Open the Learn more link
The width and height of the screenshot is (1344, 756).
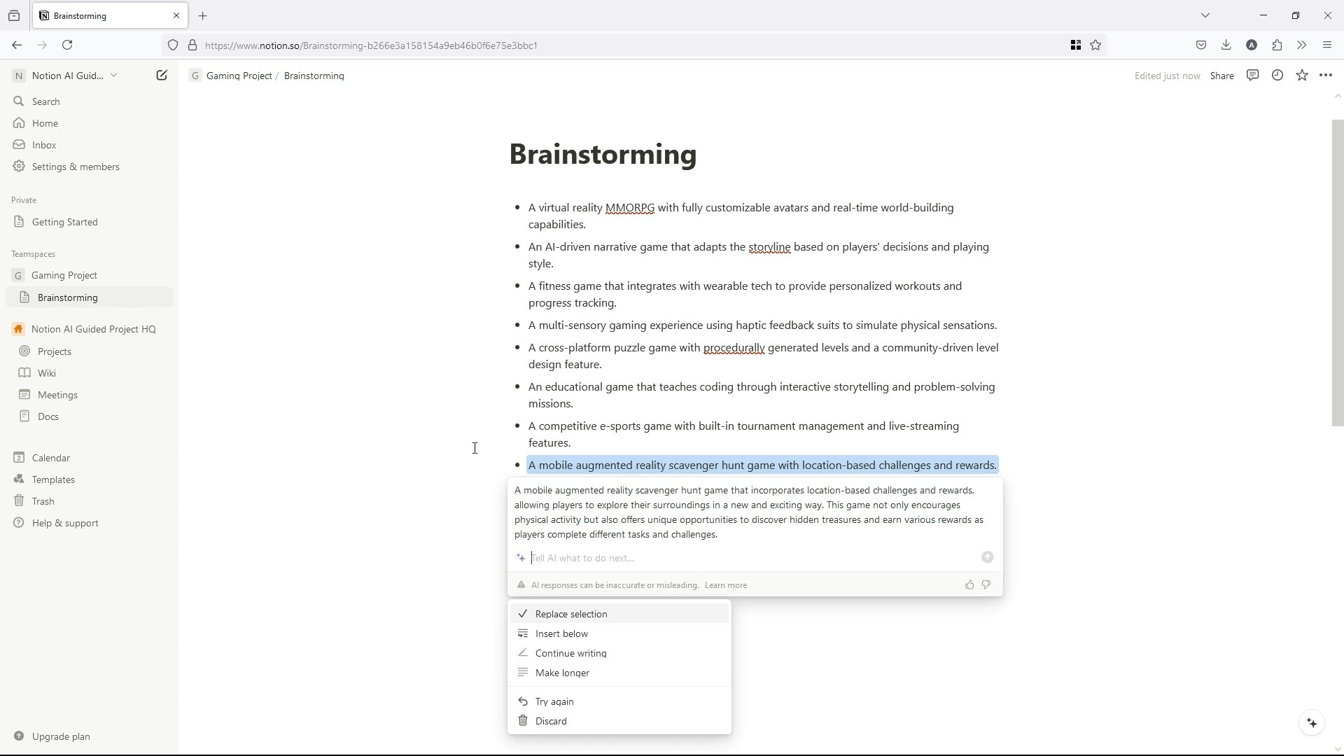(725, 585)
